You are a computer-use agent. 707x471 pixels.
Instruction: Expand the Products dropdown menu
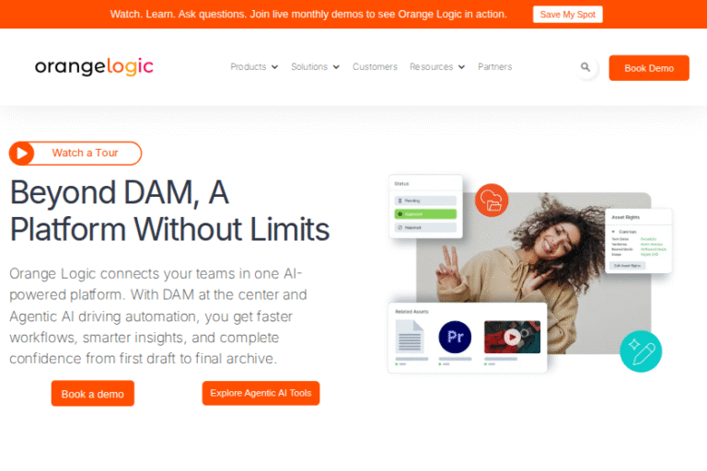click(x=254, y=67)
